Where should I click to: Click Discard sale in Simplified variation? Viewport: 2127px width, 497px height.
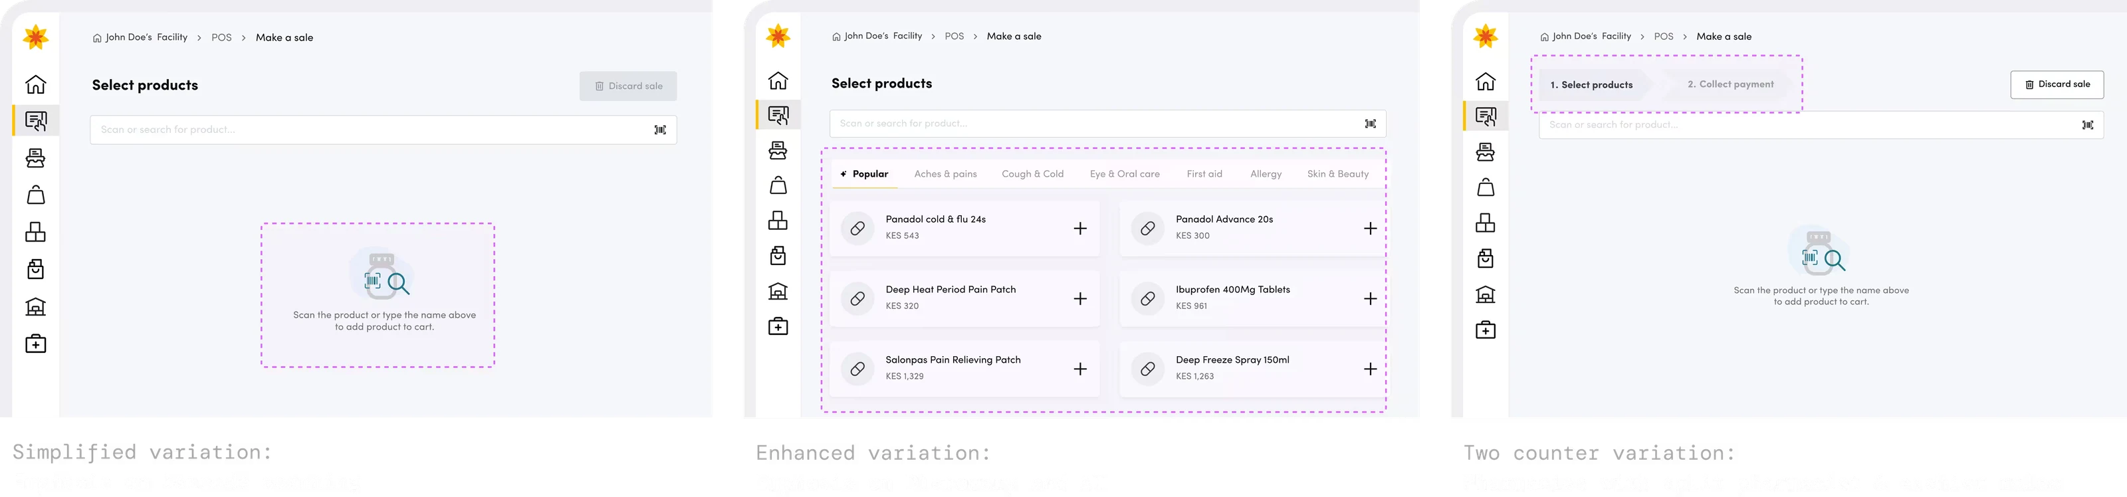point(628,86)
